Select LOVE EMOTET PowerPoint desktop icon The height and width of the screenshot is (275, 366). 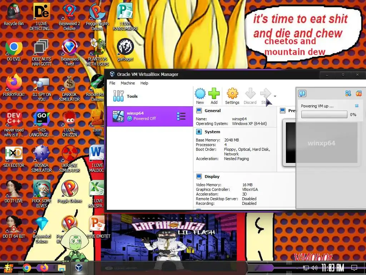pos(98,227)
